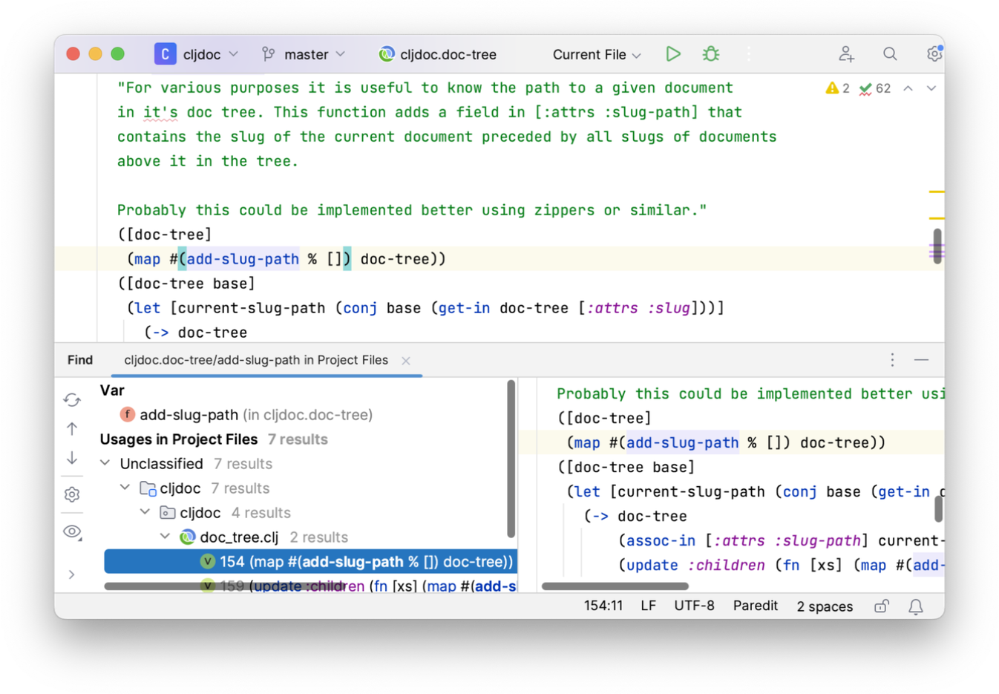Click assoc-in in the preview pane
Image resolution: width=999 pixels, height=694 pixels.
tap(661, 541)
